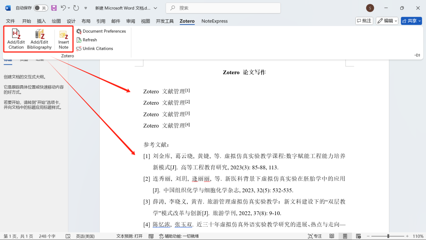Click the Save icon in title bar
Image resolution: width=426 pixels, height=240 pixels.
54,8
